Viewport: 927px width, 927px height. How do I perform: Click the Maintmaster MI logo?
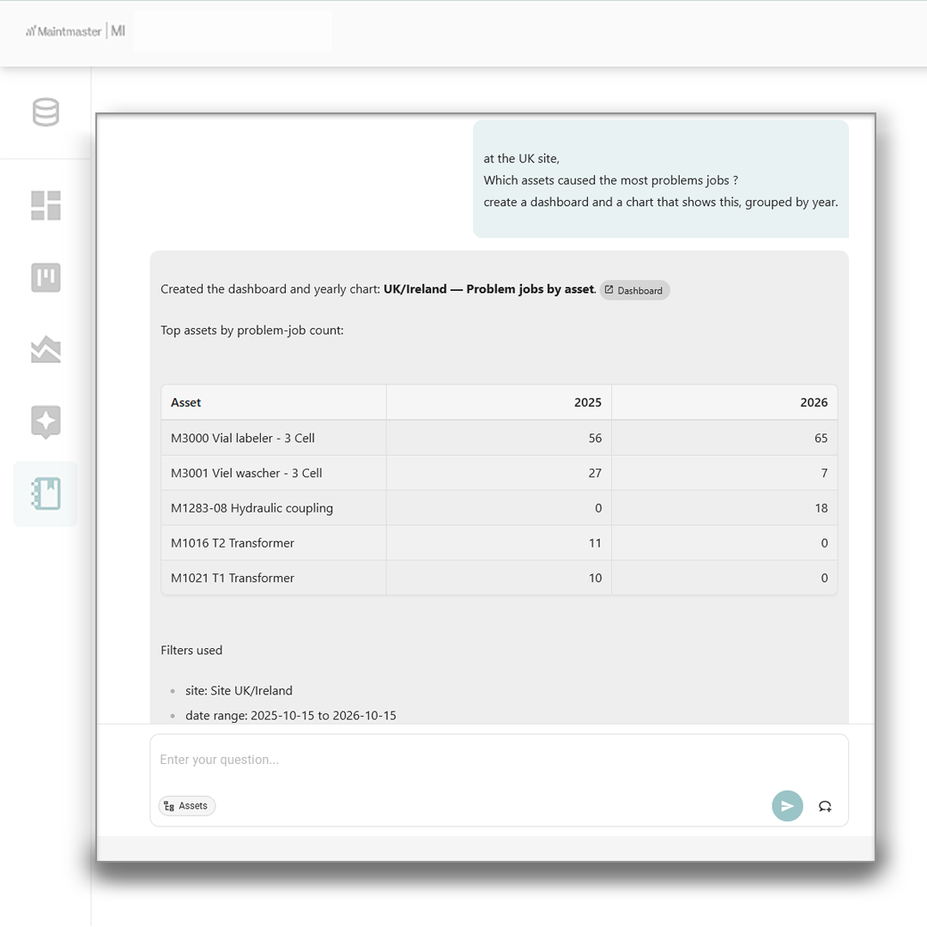(x=75, y=32)
